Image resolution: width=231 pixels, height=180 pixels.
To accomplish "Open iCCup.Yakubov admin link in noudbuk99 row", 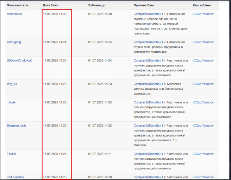I will coord(203,14).
